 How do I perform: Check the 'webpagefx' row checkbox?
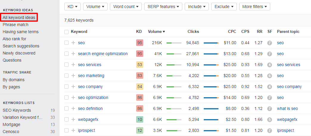coord(66,119)
